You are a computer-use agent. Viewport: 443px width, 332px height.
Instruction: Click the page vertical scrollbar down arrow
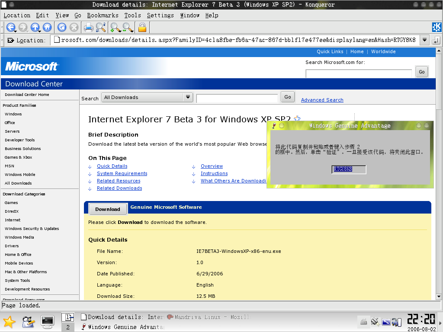click(439, 297)
